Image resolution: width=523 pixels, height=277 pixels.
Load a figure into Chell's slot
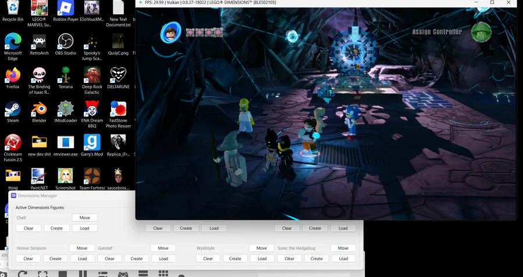click(x=85, y=228)
